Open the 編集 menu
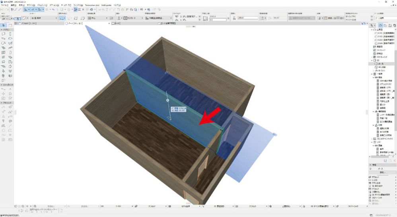397x217 pixels. (x=14, y=5)
